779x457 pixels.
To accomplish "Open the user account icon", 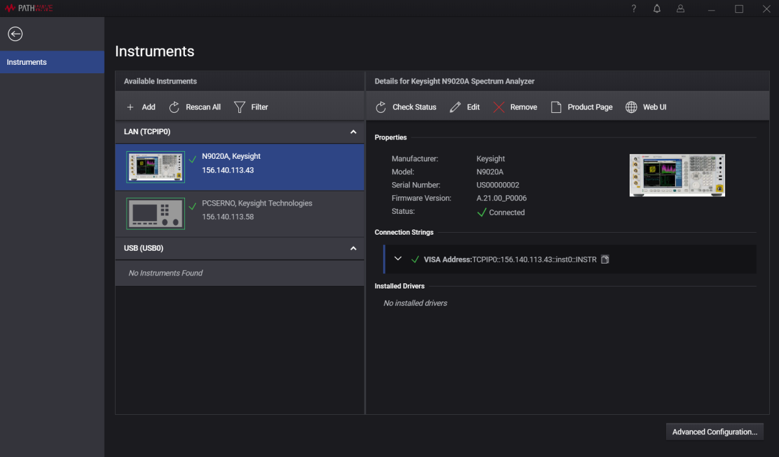I will click(x=680, y=8).
